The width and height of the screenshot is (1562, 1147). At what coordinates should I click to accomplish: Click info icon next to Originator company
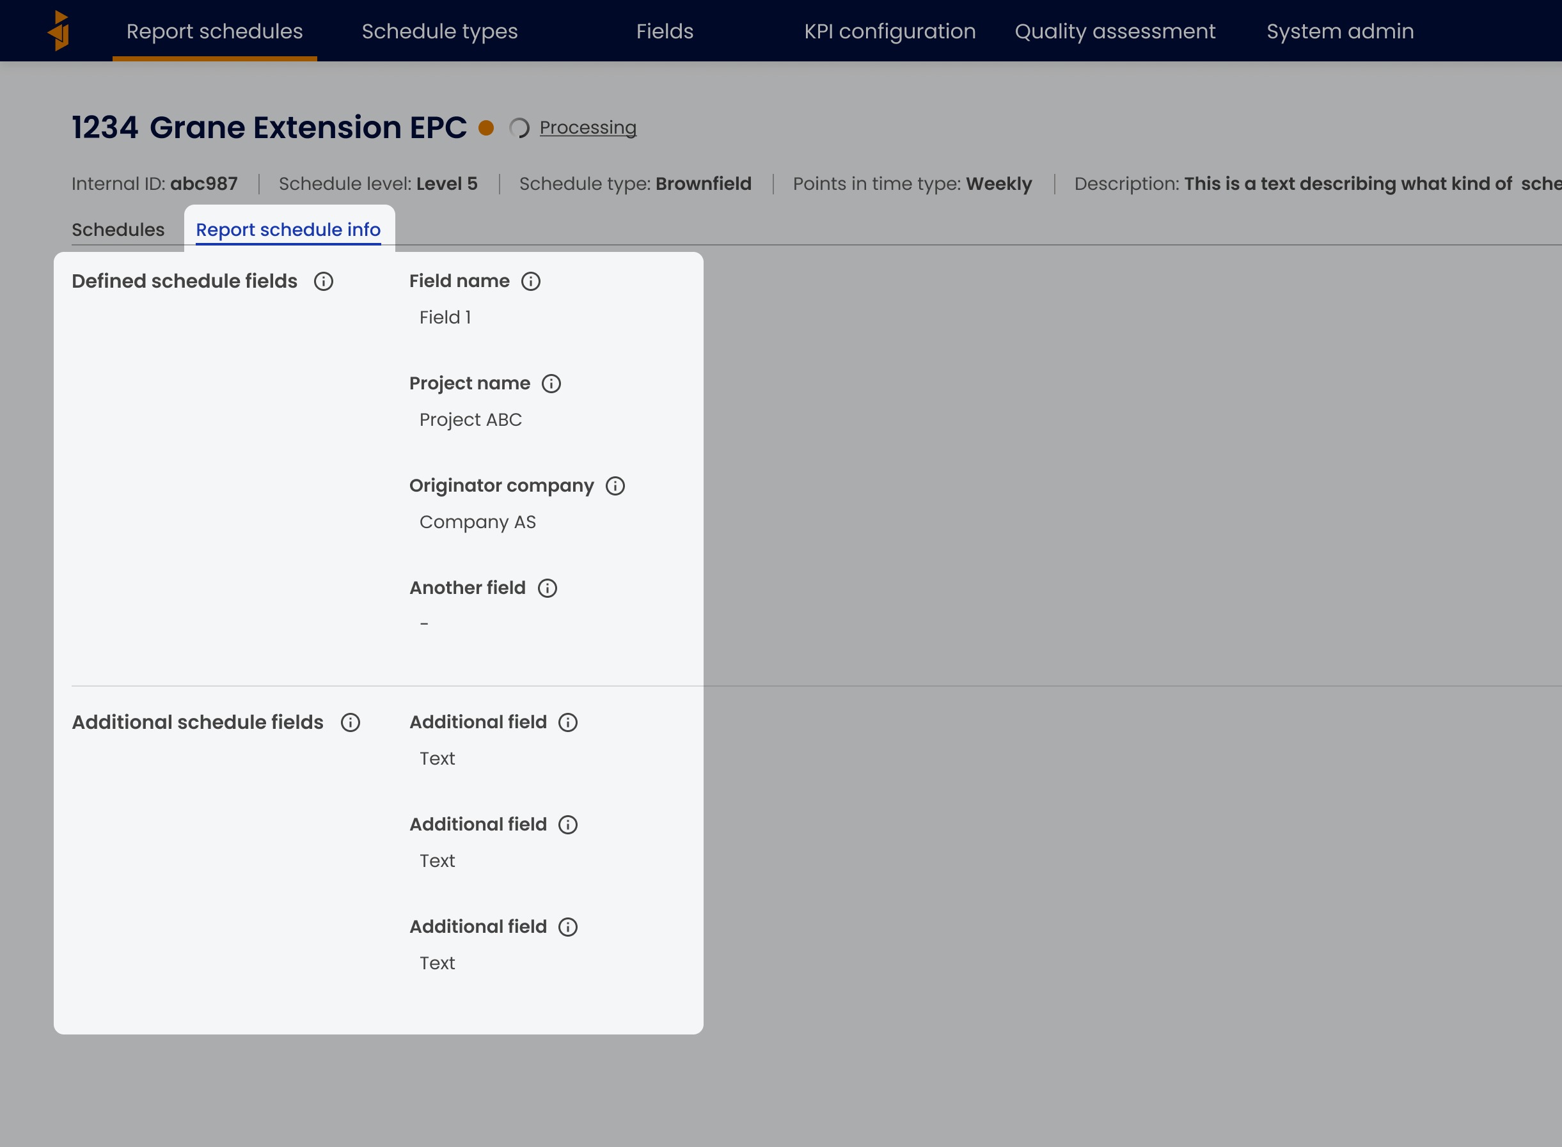615,485
